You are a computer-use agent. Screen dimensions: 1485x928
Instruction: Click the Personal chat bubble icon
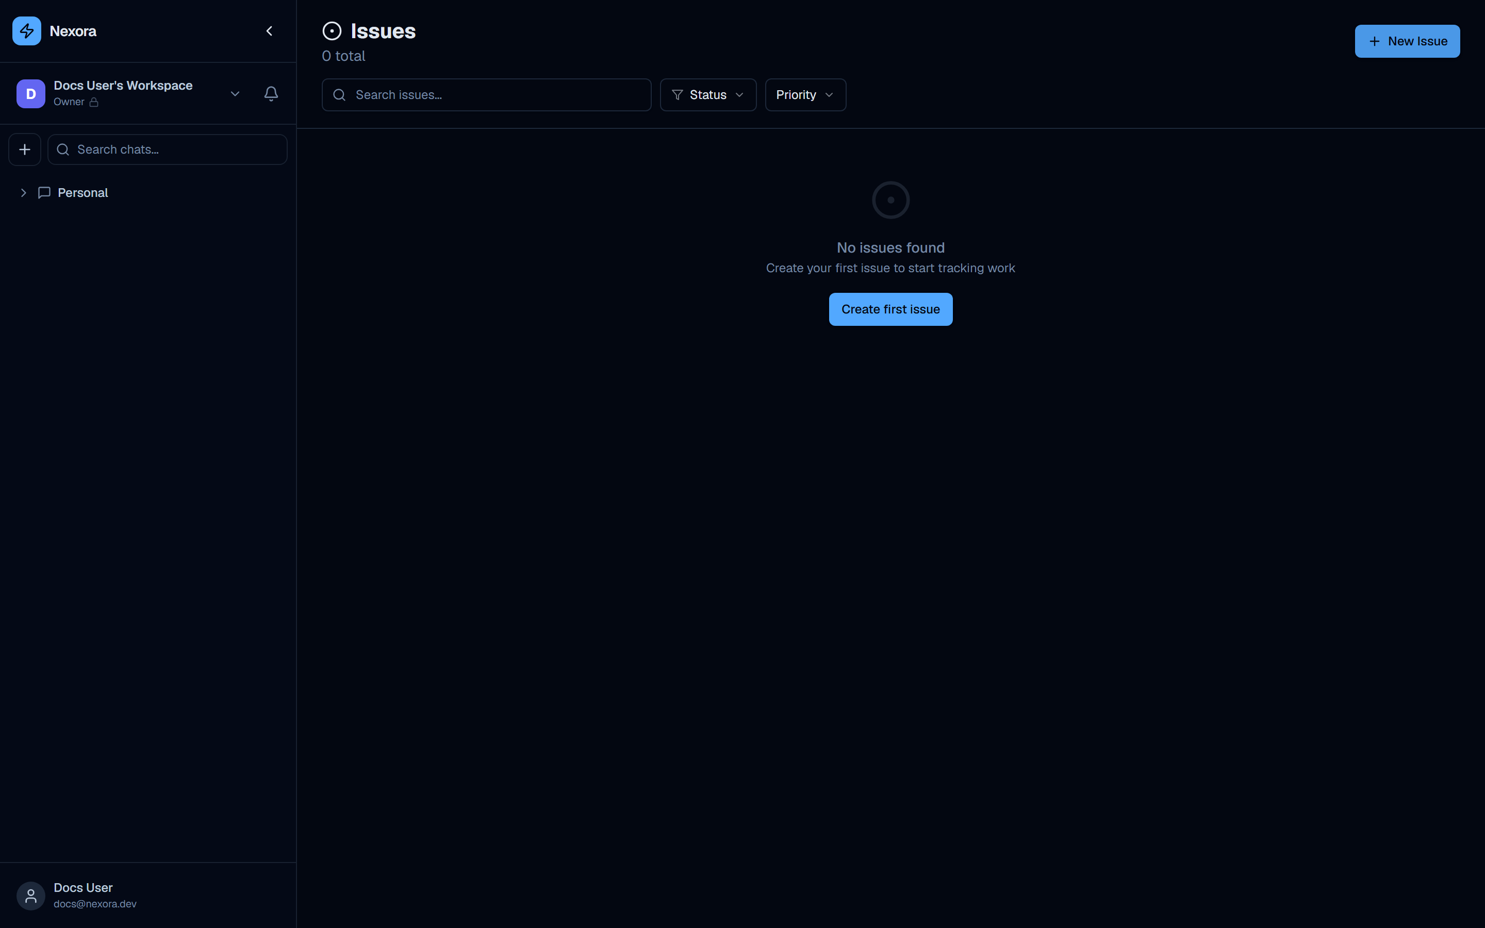tap(44, 193)
